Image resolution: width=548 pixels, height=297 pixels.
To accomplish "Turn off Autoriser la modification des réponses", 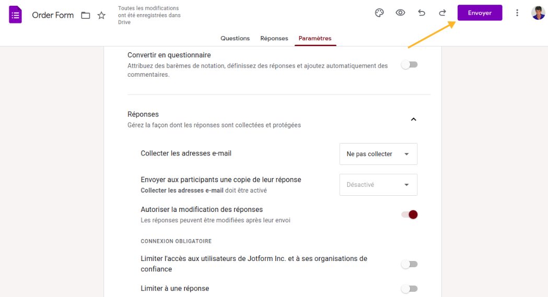I will coord(410,215).
